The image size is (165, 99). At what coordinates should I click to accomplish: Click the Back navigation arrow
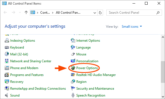(x=5, y=12)
